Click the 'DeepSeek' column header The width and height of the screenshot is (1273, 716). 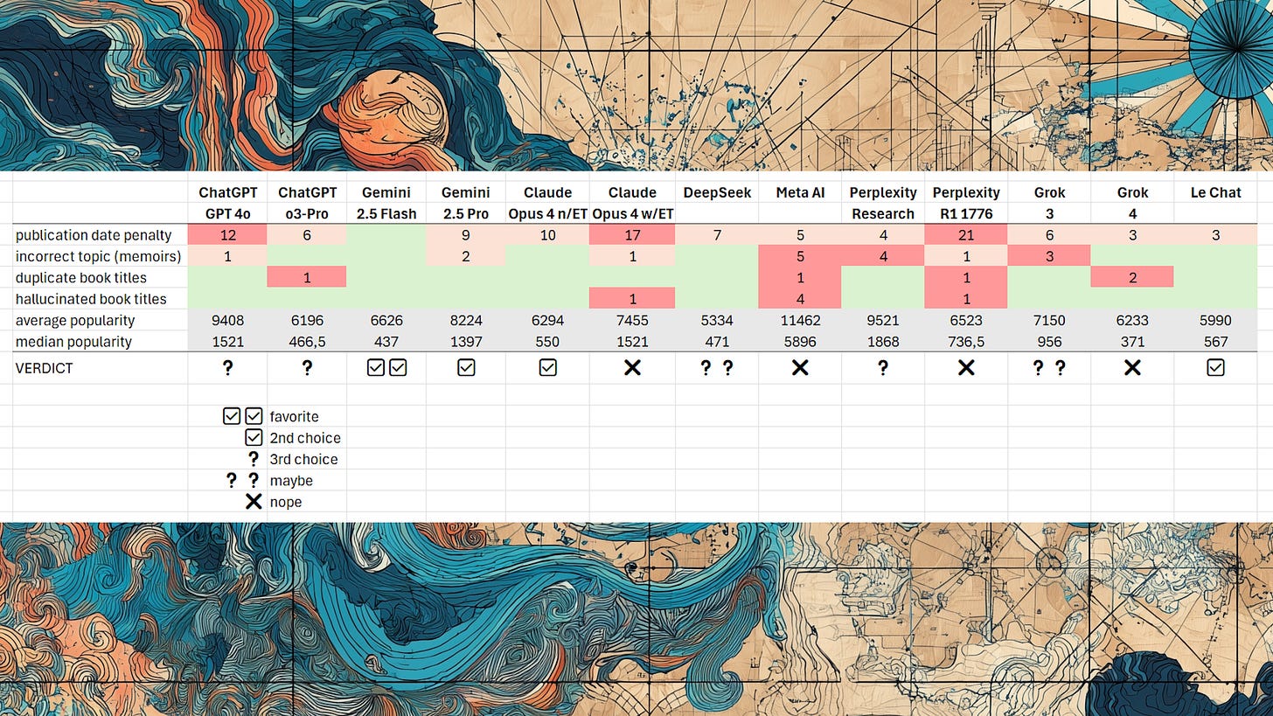point(717,192)
